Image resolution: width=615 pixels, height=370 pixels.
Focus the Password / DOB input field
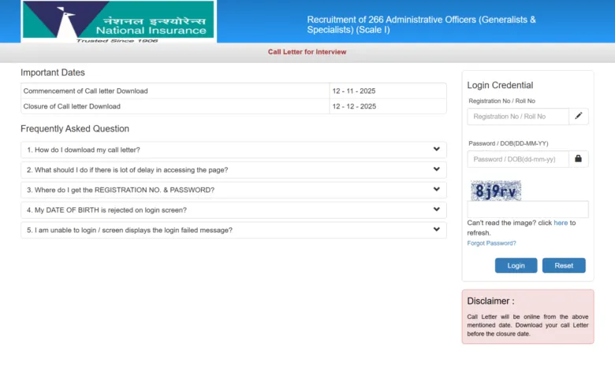point(518,159)
